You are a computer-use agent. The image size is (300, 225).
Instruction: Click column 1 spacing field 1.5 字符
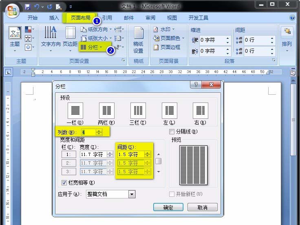click(131, 154)
